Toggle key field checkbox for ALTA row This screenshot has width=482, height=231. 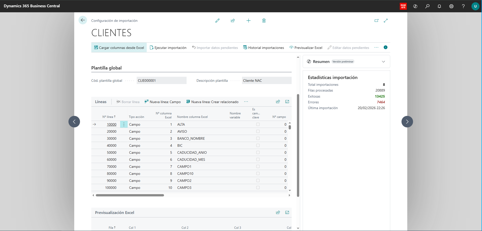[258, 124]
